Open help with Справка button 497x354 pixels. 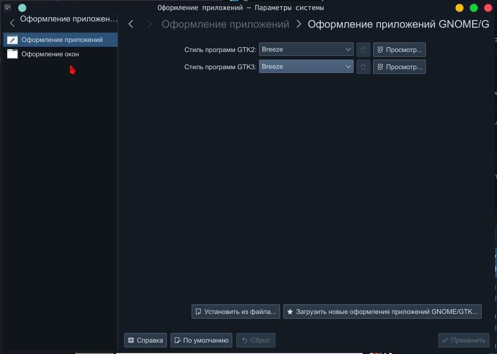click(x=145, y=340)
